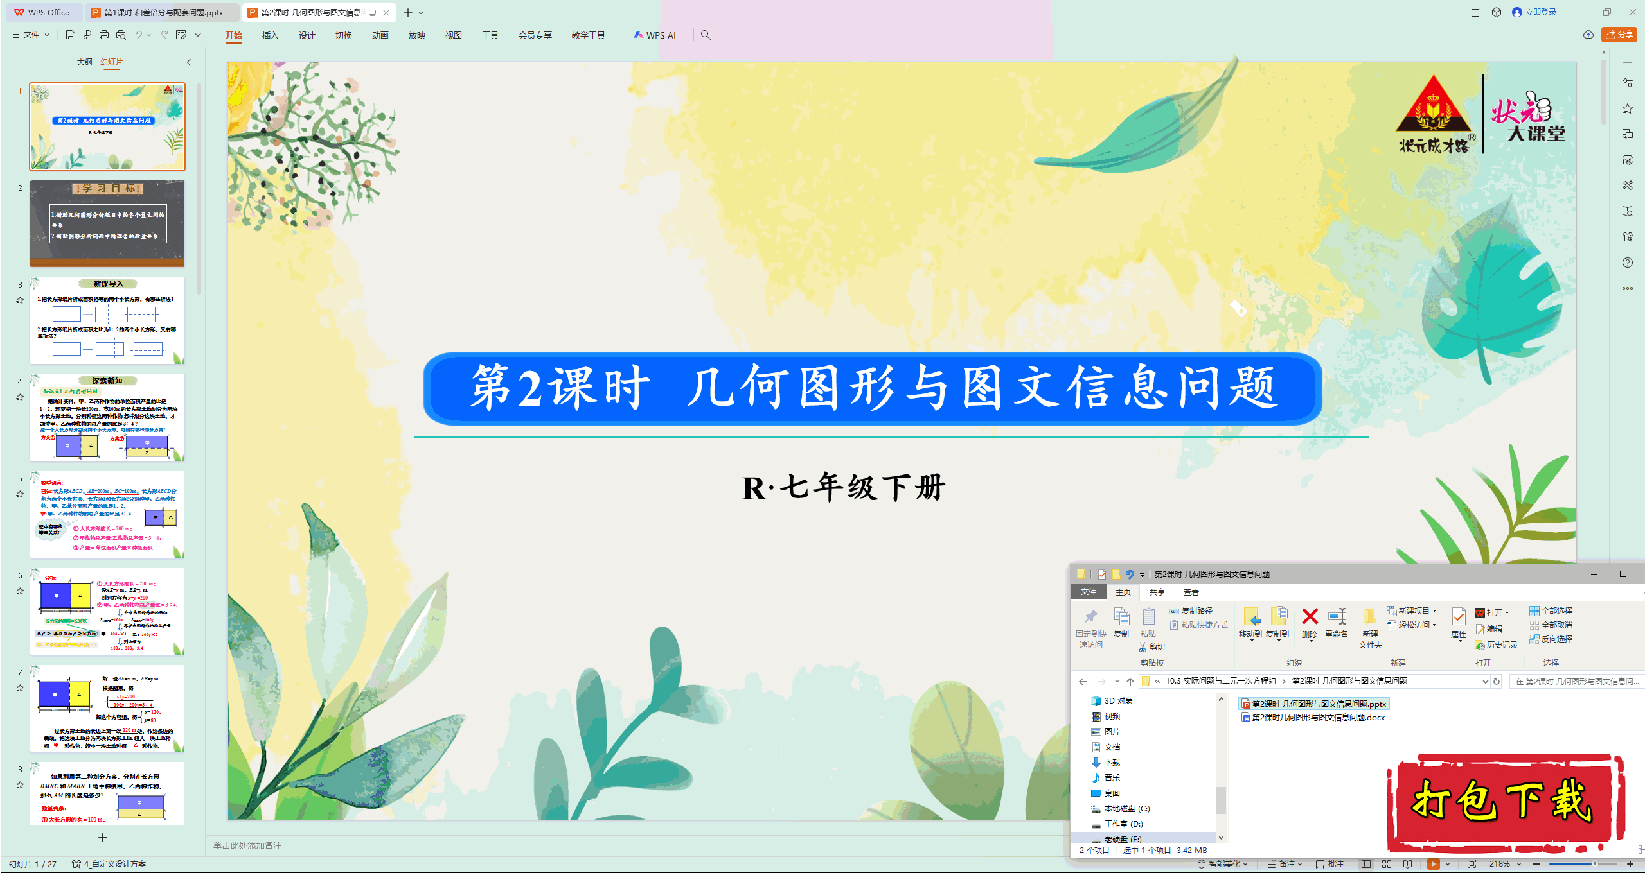Click the zoom-out minus button
This screenshot has height=873, width=1645.
tap(1536, 864)
